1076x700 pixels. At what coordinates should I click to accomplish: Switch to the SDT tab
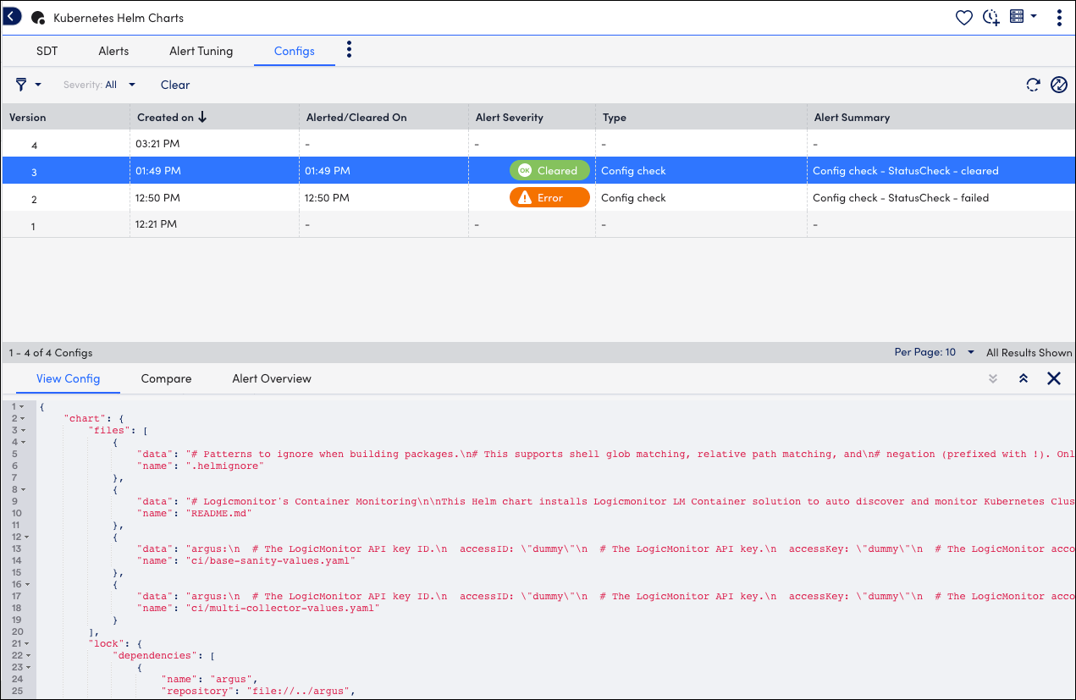pyautogui.click(x=47, y=51)
